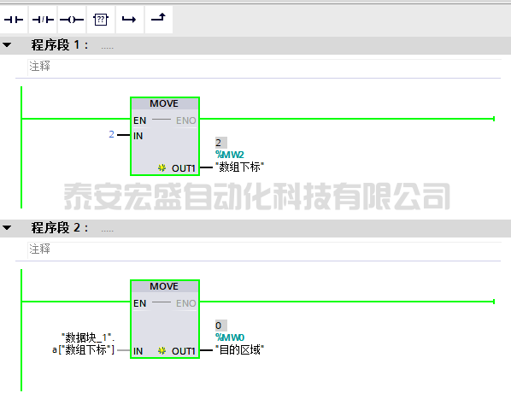Click the %MW2 数组下标 output operand
Screen dimensions: 511x393
(239, 161)
